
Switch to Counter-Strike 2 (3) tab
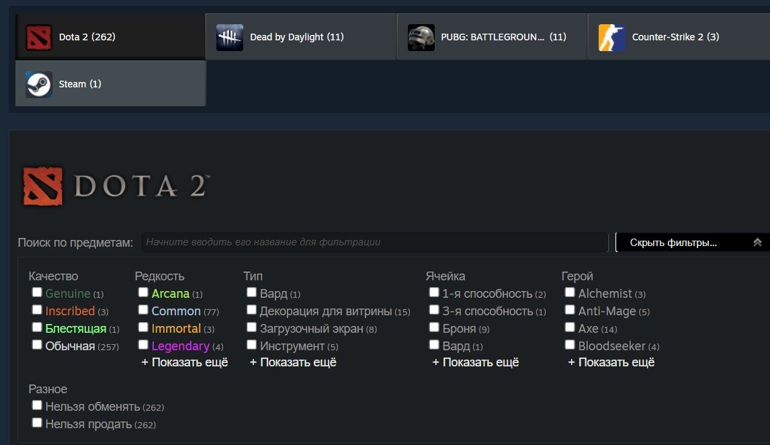pos(679,37)
